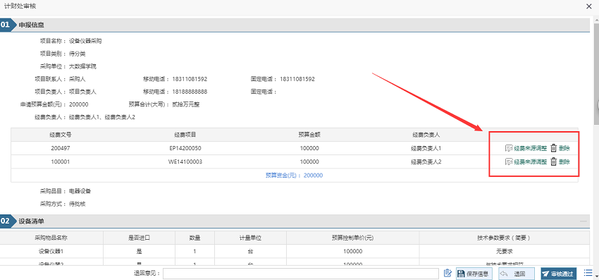
Task: Click the 预算控制单价(元) column header
Action: [352, 238]
